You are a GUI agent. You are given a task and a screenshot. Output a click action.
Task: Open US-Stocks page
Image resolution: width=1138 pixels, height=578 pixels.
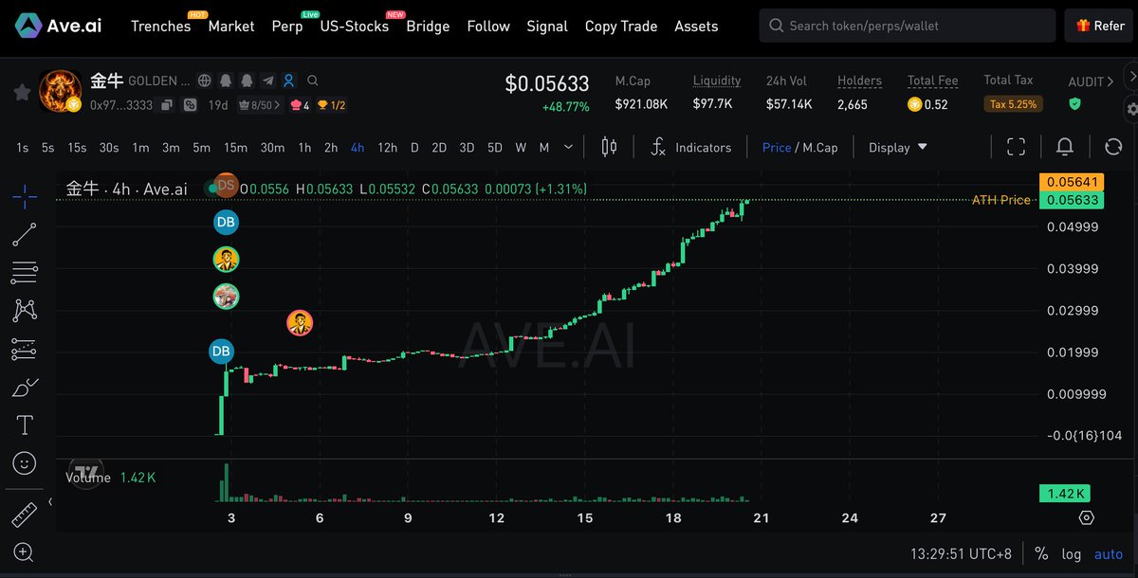coord(355,27)
